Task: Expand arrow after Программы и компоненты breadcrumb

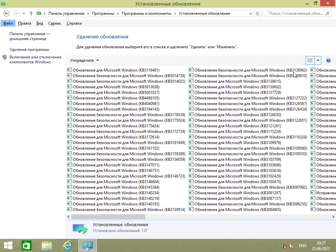Action: (175, 13)
